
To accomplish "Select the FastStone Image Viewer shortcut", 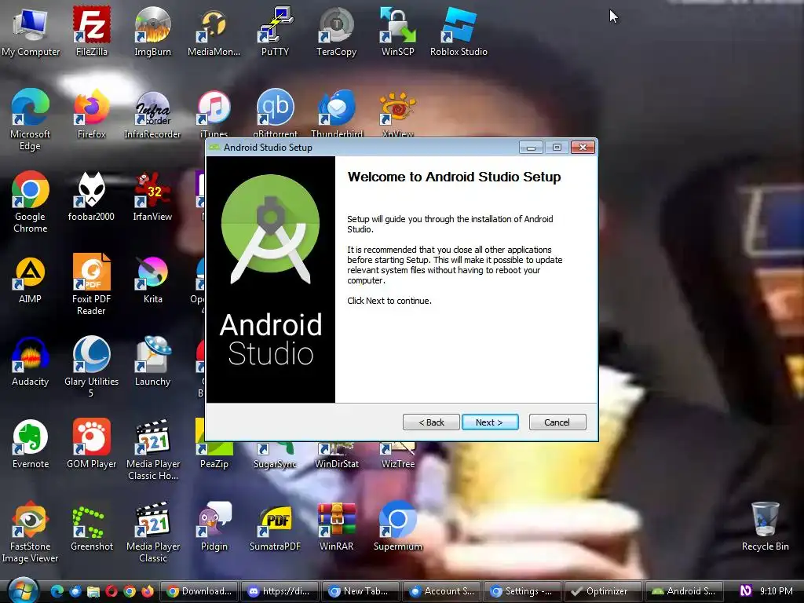I will (x=31, y=532).
